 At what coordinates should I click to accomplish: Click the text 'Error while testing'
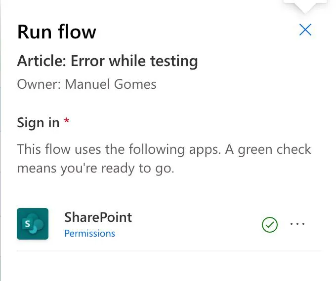click(134, 61)
